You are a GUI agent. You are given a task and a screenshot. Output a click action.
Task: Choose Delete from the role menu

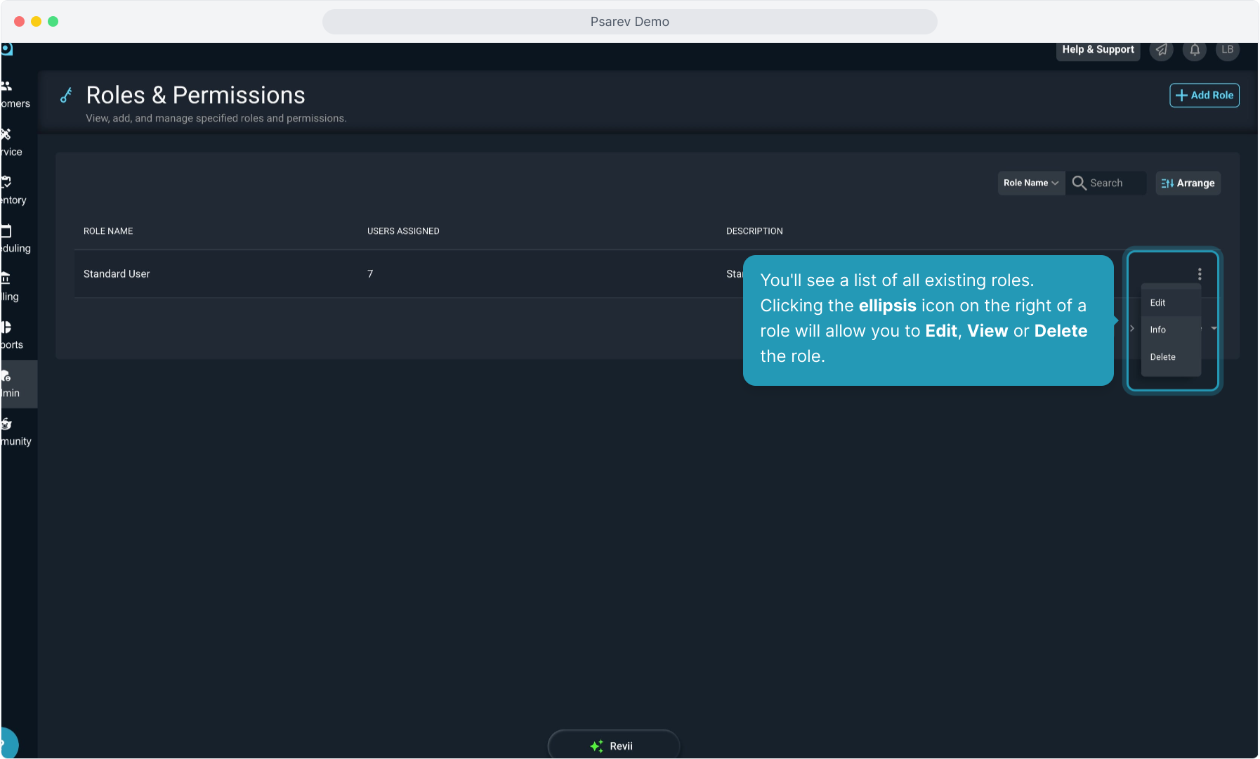coord(1162,357)
